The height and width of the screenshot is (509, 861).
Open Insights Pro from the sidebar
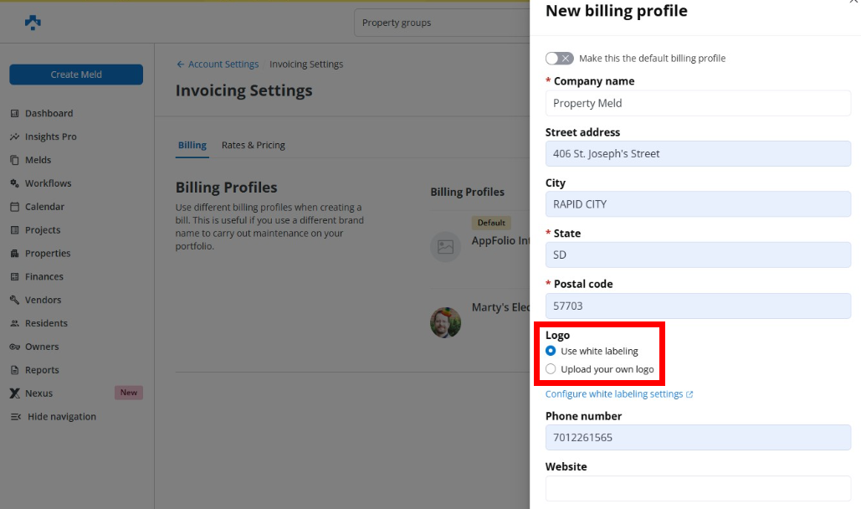tap(50, 136)
